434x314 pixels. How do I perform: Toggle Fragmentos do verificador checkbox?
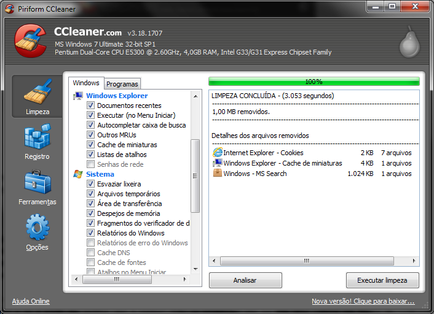coord(90,223)
